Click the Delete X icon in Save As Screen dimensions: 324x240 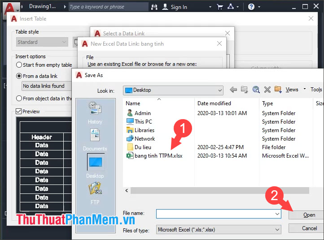click(x=267, y=90)
